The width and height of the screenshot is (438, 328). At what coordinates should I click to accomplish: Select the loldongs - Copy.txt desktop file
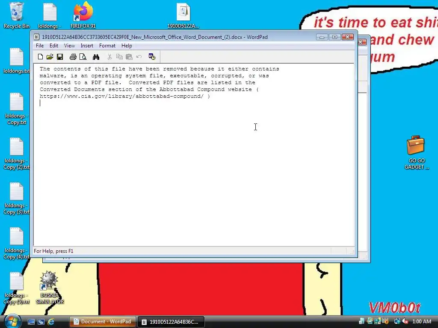[x=17, y=109]
